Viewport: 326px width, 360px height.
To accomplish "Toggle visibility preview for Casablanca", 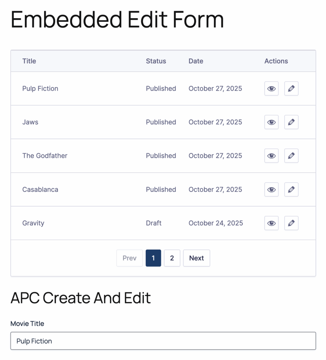I will pyautogui.click(x=271, y=189).
